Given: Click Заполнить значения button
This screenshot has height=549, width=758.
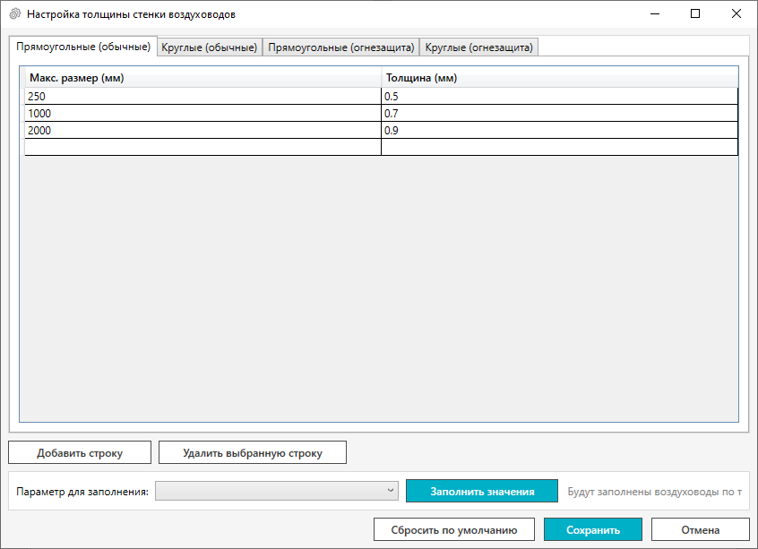Looking at the screenshot, I should point(482,491).
